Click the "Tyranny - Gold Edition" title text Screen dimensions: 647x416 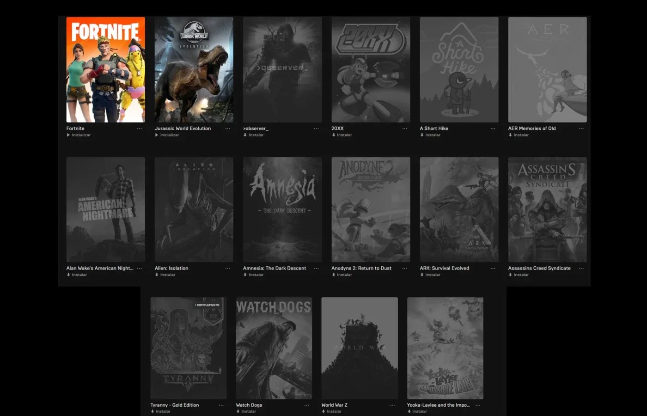click(x=175, y=405)
